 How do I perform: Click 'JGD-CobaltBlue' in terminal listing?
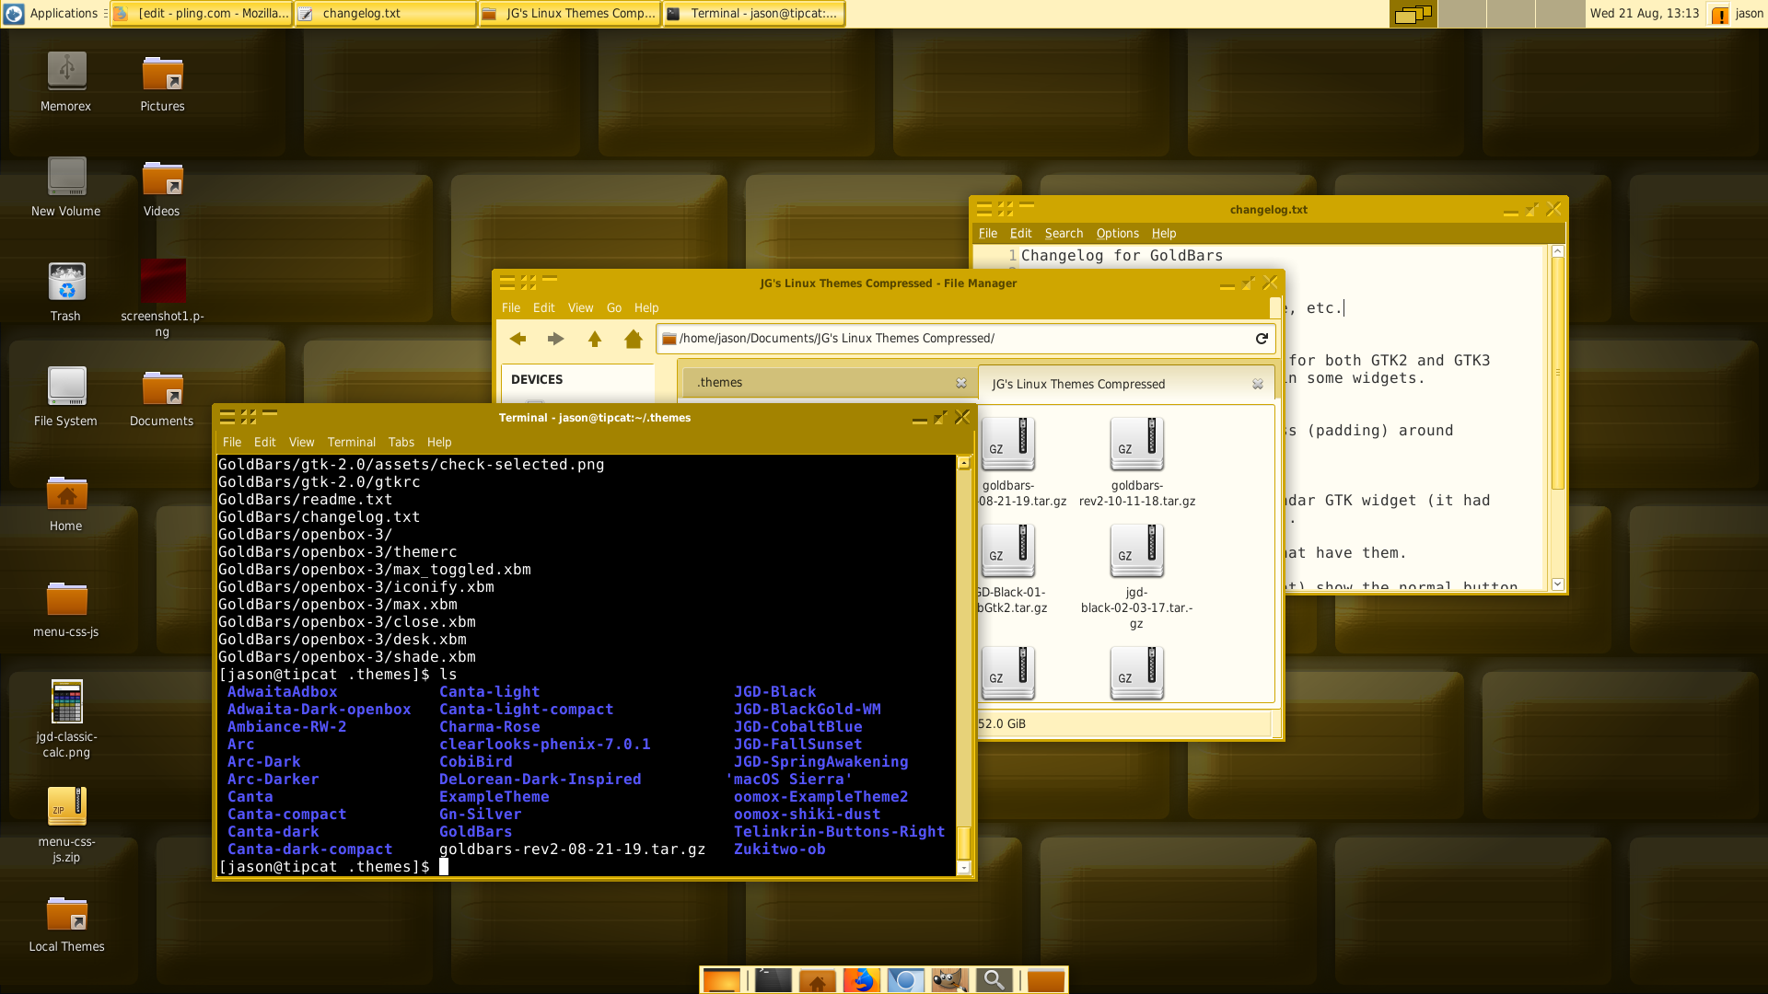pyautogui.click(x=797, y=727)
